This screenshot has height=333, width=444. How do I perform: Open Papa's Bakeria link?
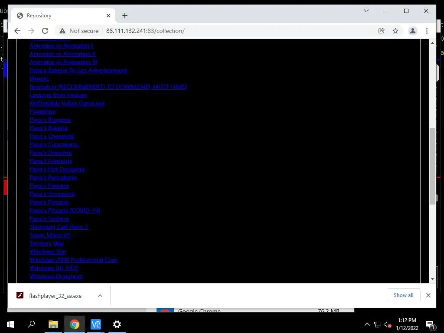[x=49, y=128]
